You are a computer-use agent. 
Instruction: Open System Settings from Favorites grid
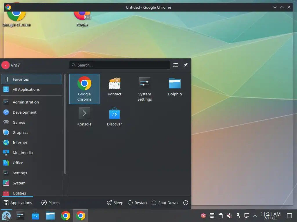pyautogui.click(x=144, y=89)
